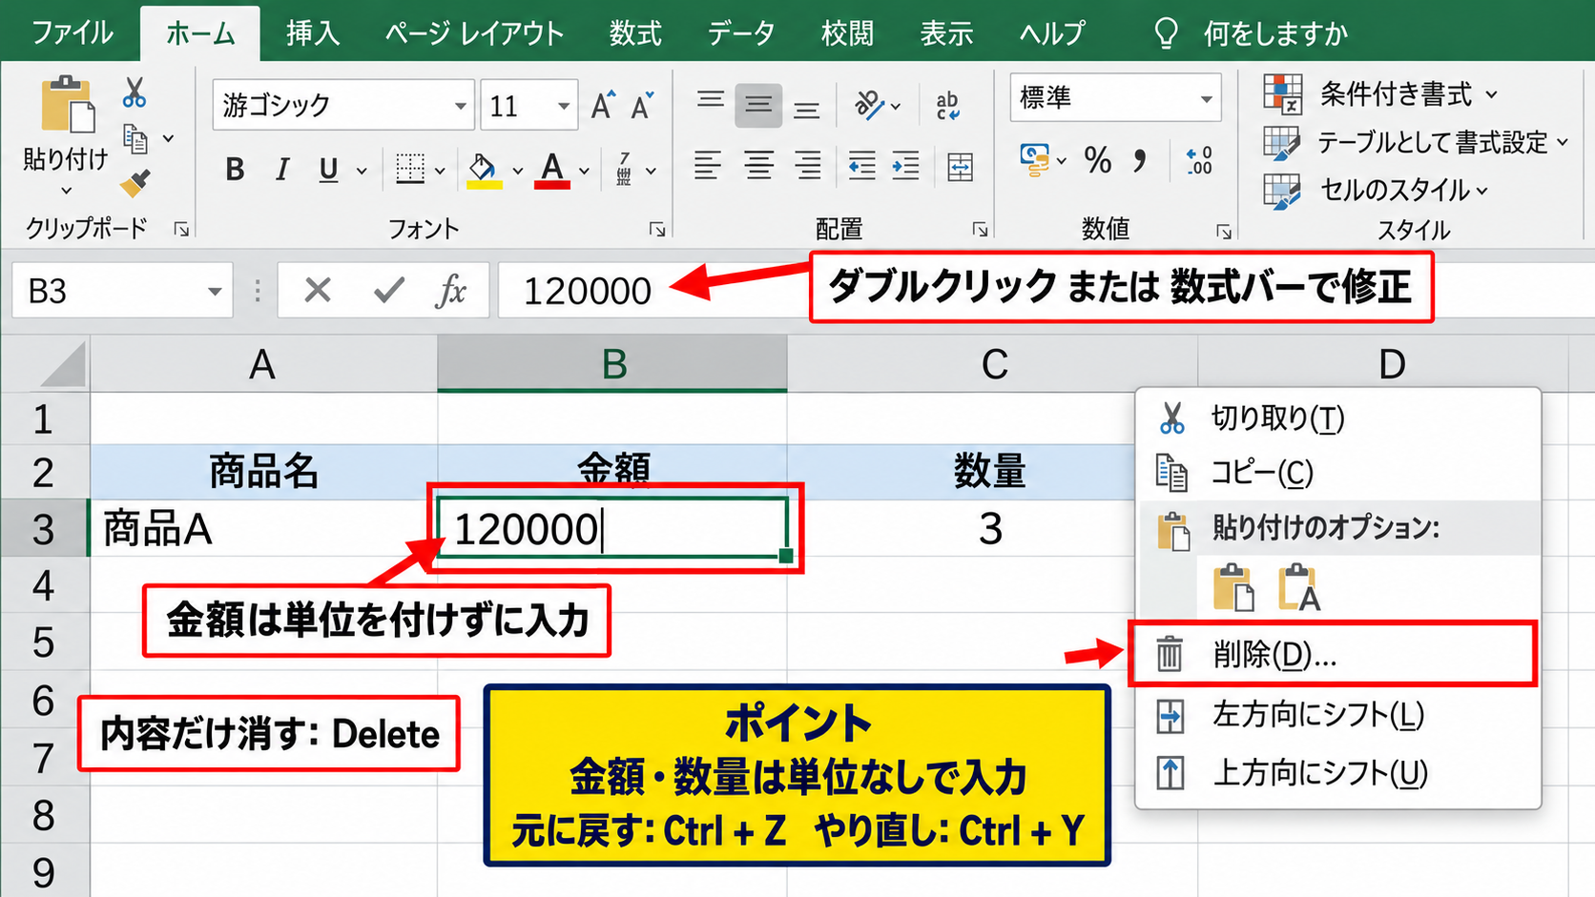Open テーブルとして書式設定 menu

[1416, 143]
